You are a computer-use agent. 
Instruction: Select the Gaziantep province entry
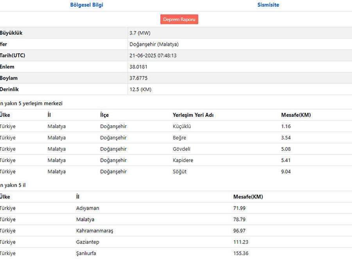click(88, 242)
